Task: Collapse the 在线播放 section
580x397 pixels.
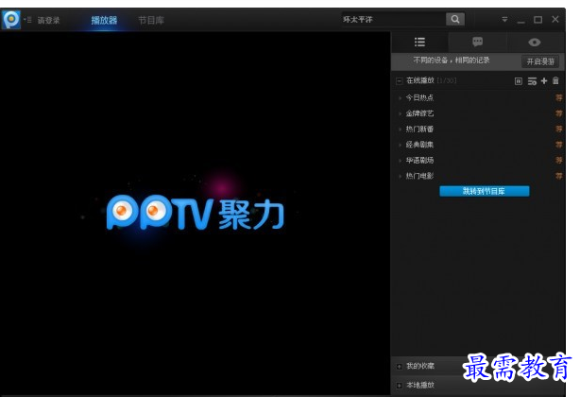Action: point(400,80)
